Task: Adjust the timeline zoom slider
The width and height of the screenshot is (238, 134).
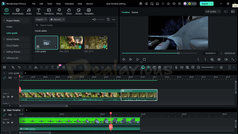Action: click(x=212, y=67)
